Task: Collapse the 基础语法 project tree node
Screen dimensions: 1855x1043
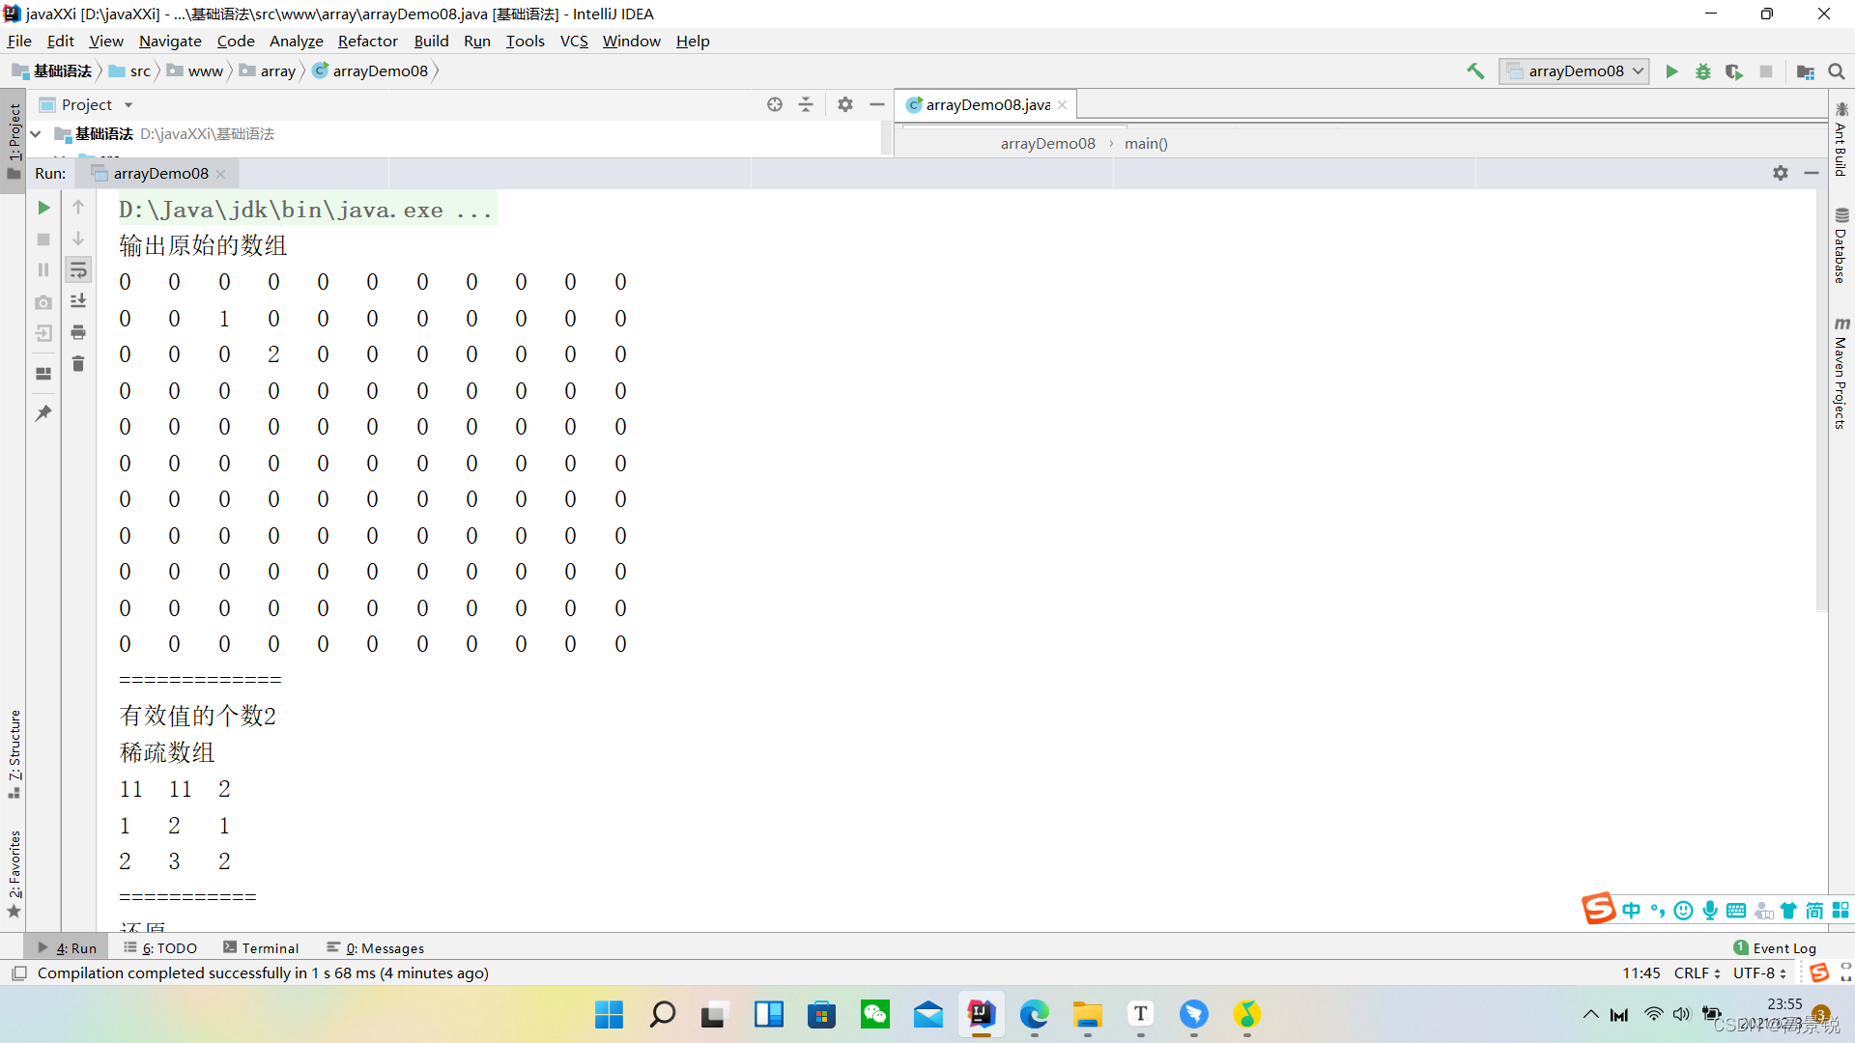Action: [36, 134]
